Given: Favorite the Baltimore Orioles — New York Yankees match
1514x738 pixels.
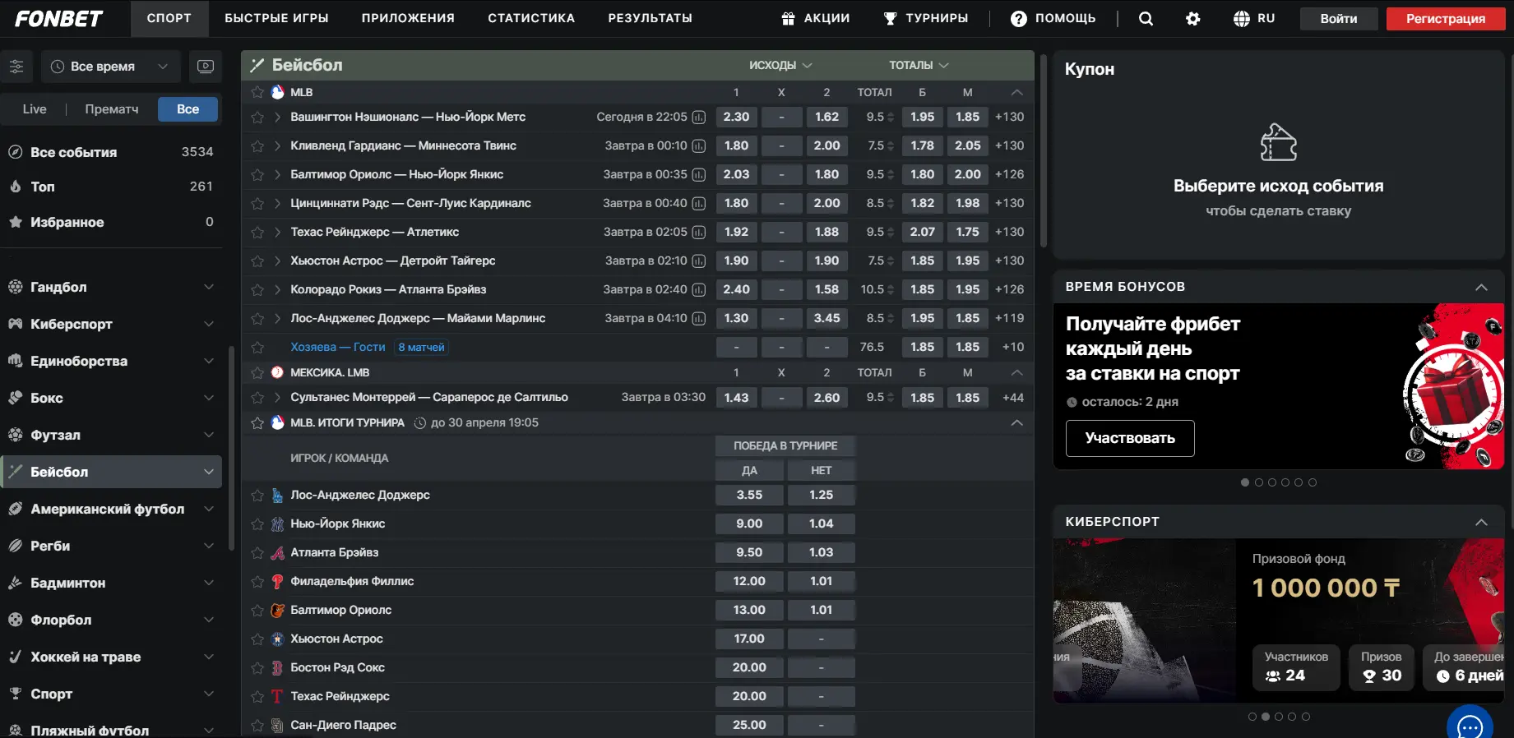Looking at the screenshot, I should pyautogui.click(x=257, y=175).
